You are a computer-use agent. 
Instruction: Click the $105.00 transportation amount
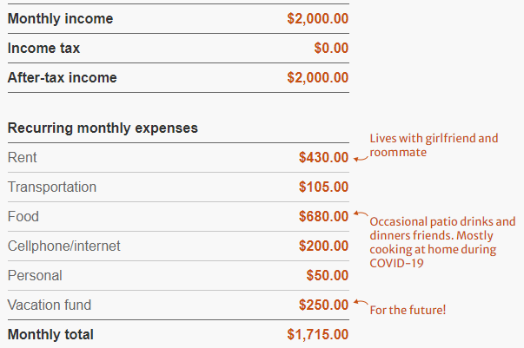pos(323,187)
